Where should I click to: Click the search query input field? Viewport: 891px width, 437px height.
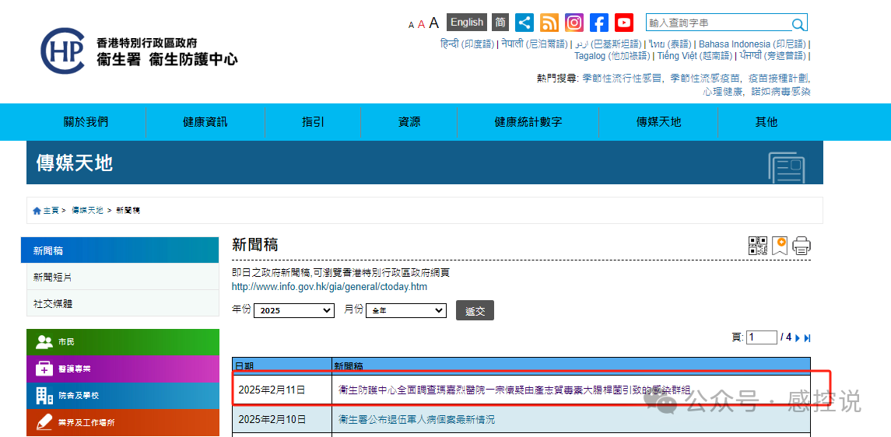click(718, 23)
